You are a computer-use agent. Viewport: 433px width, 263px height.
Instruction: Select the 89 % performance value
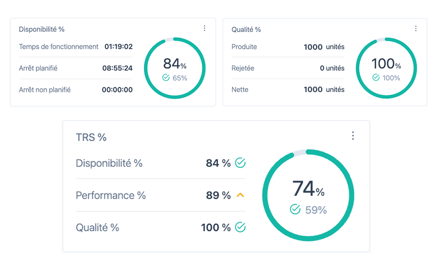[x=218, y=195]
